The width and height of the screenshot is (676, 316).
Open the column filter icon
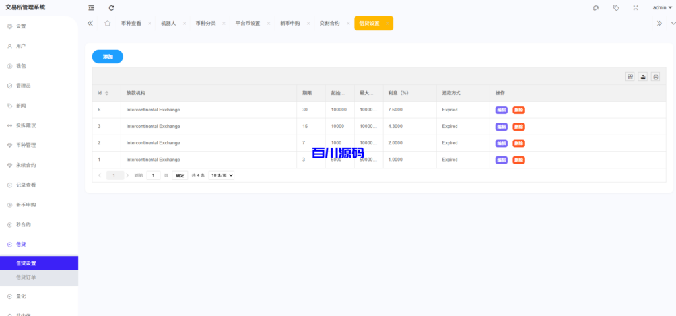point(630,77)
